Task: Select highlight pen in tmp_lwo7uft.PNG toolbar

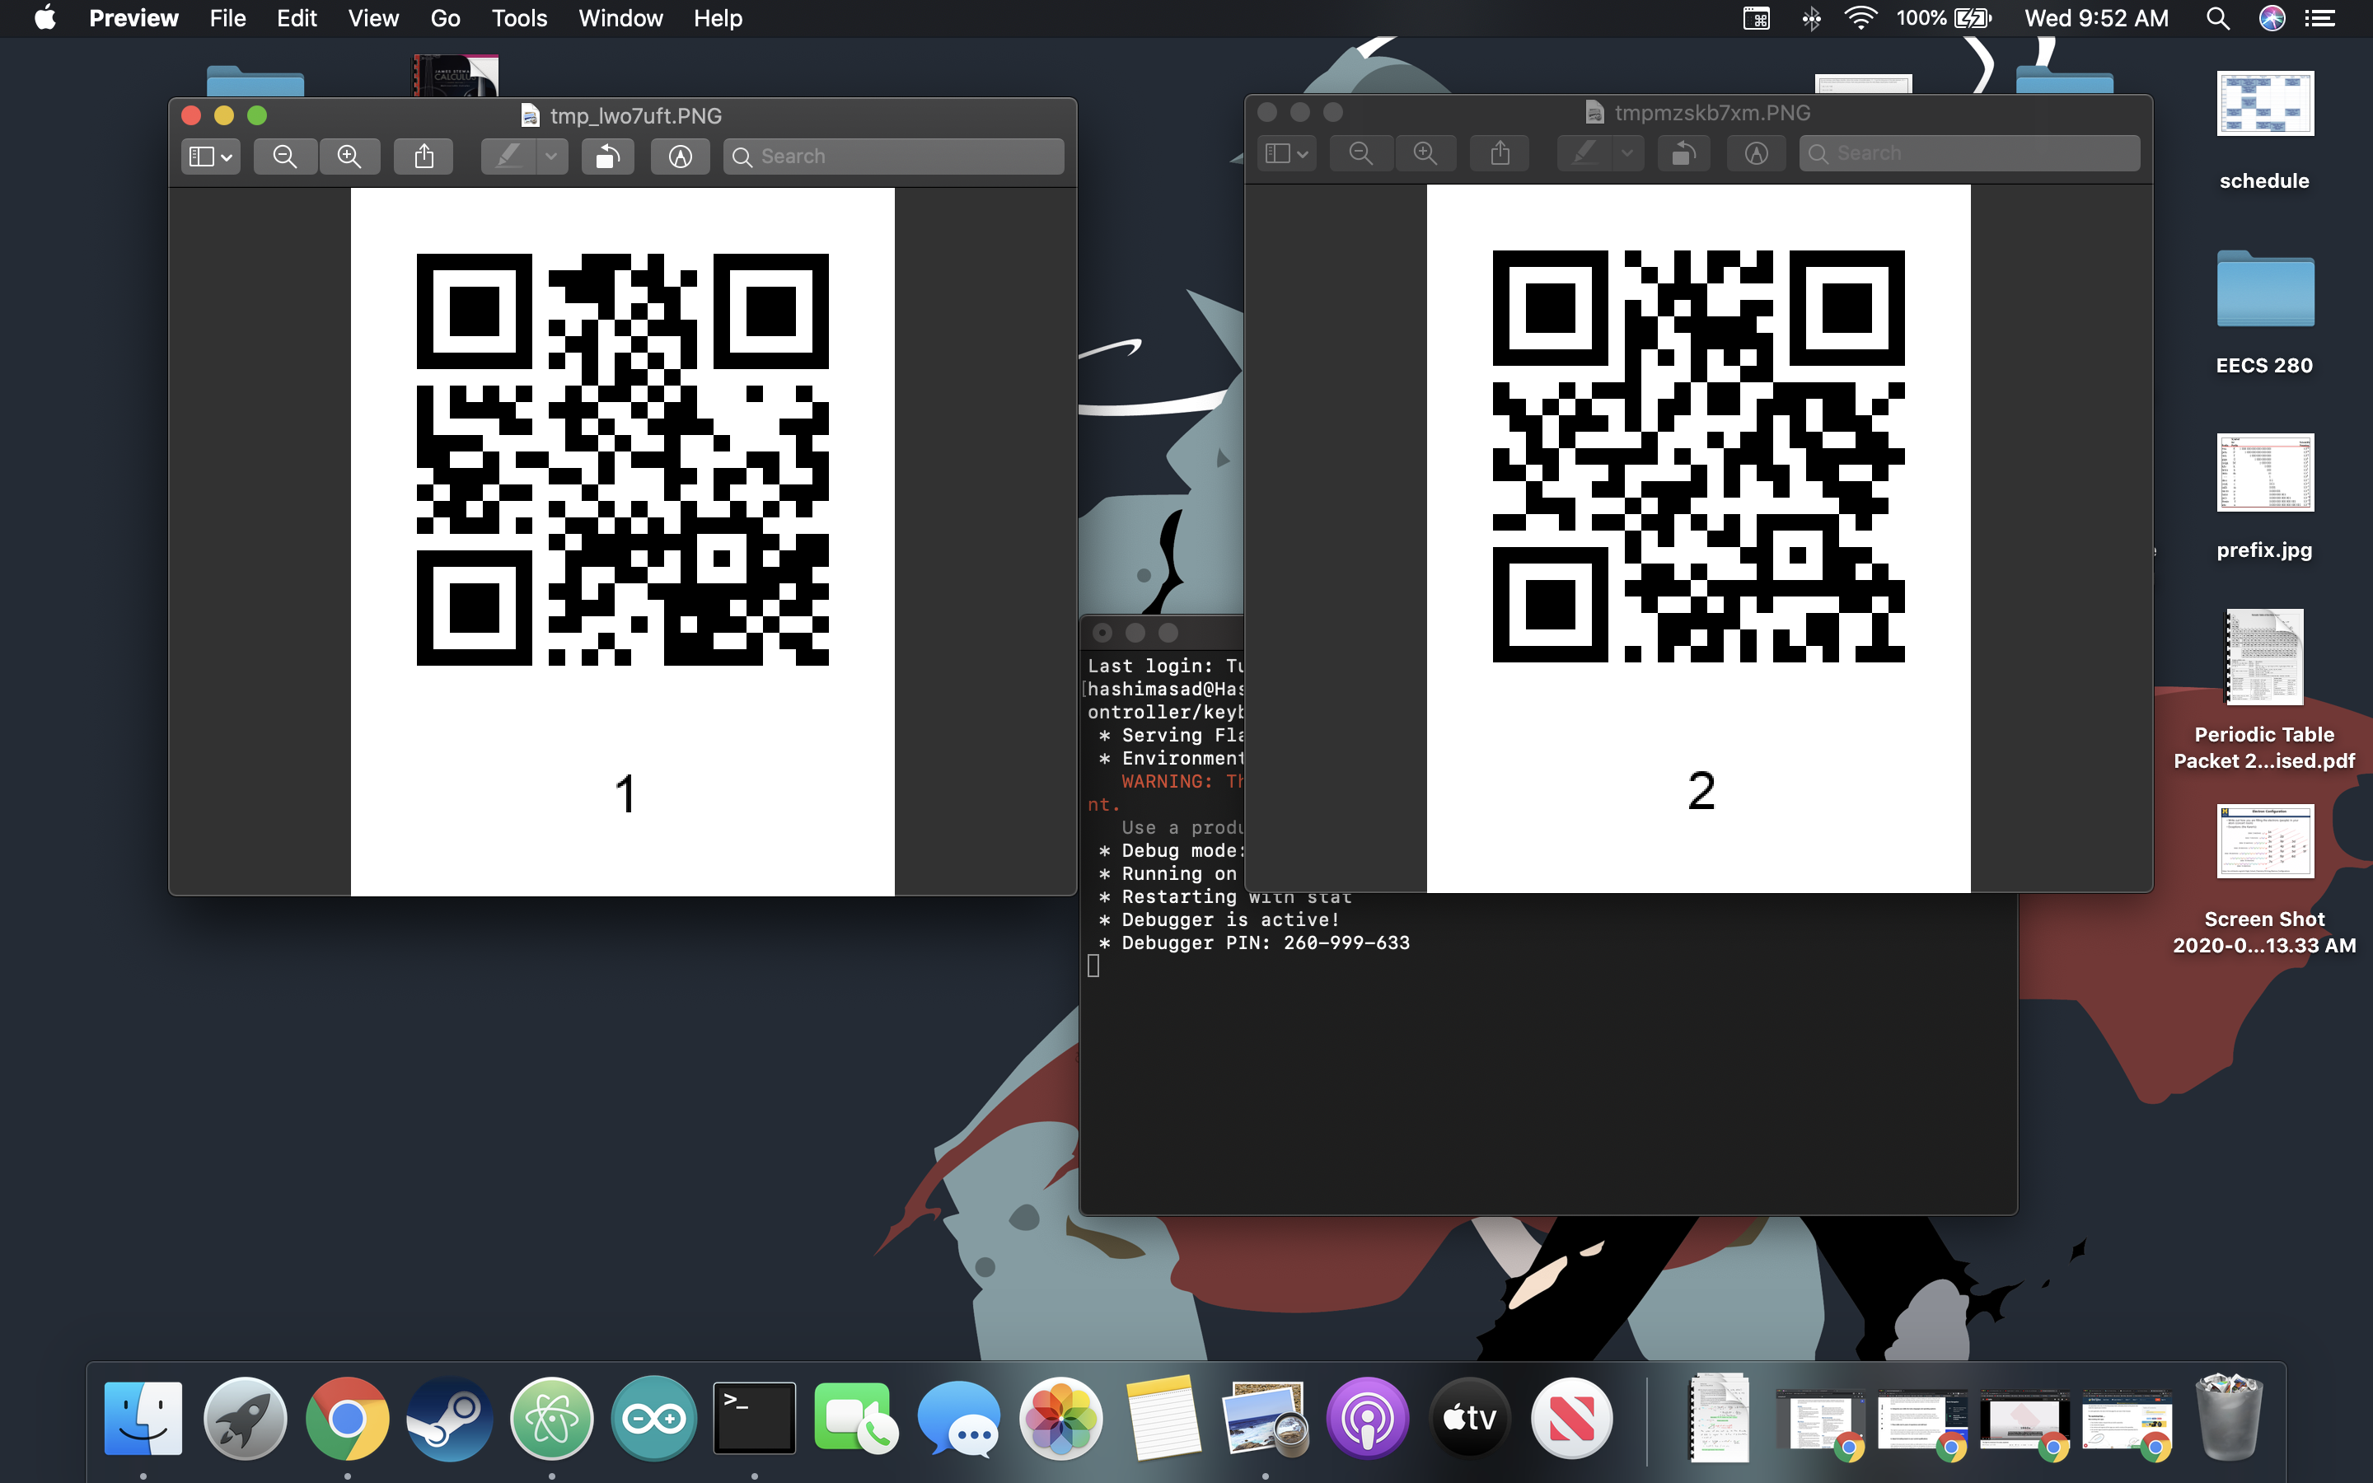Action: [508, 156]
